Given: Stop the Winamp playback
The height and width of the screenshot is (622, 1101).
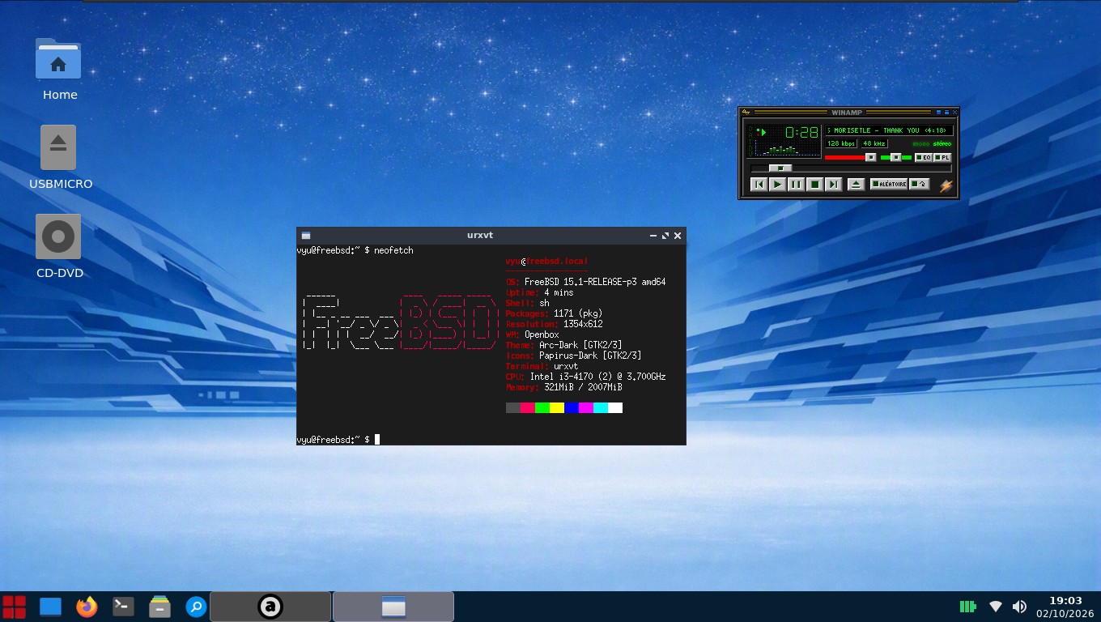Looking at the screenshot, I should (815, 185).
